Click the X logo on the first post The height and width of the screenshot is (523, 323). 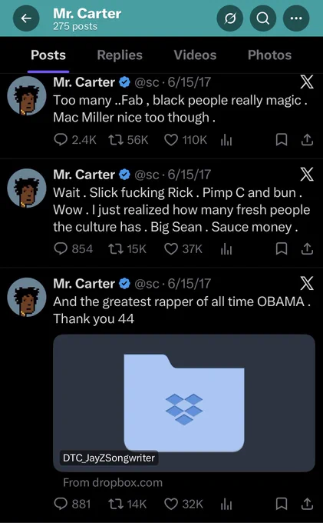[x=306, y=82]
